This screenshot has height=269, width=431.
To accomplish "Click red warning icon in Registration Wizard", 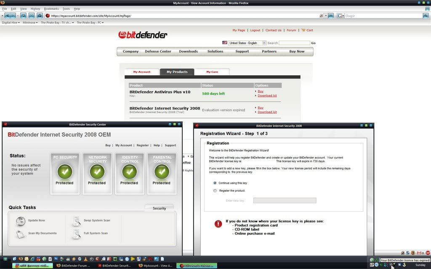I will pyautogui.click(x=218, y=224).
